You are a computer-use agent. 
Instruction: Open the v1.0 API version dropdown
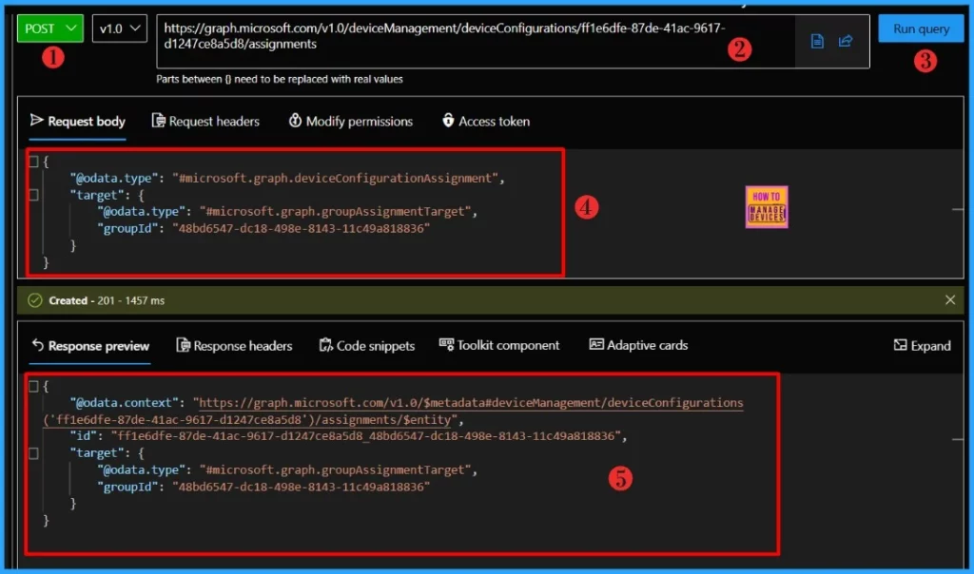coord(119,29)
